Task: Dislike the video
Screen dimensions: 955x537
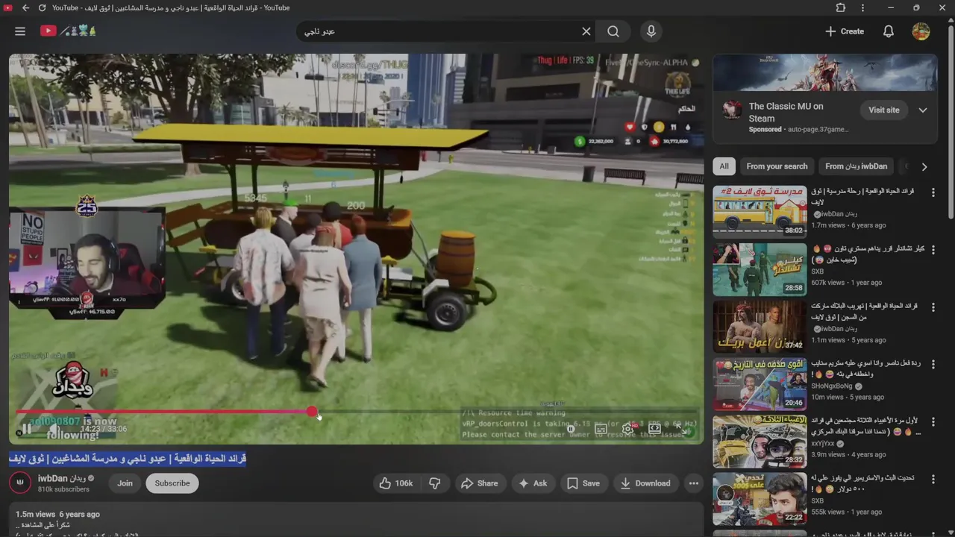Action: pyautogui.click(x=435, y=483)
